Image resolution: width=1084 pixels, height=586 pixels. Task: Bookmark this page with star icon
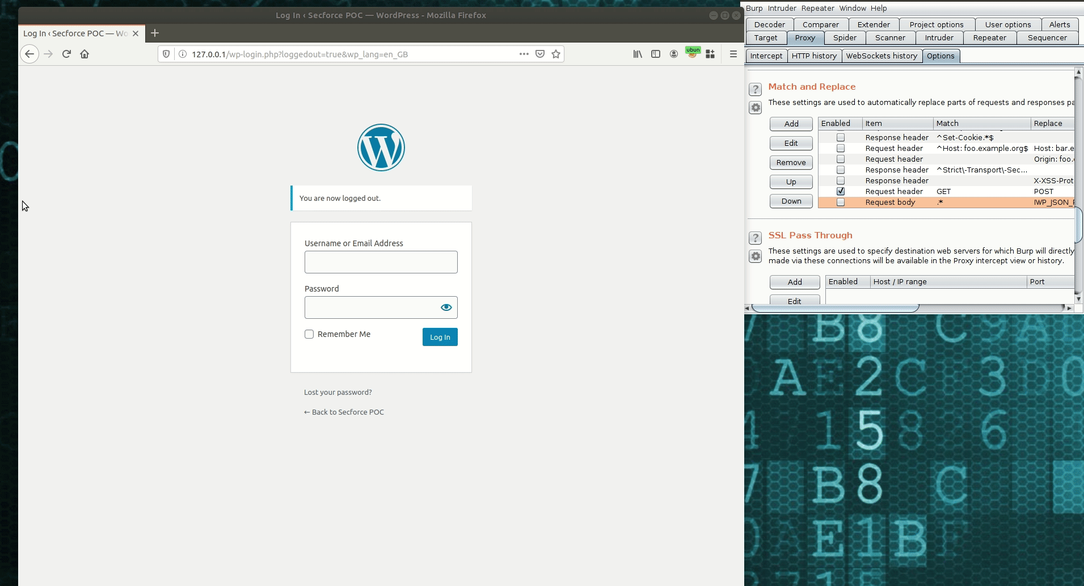pos(556,54)
